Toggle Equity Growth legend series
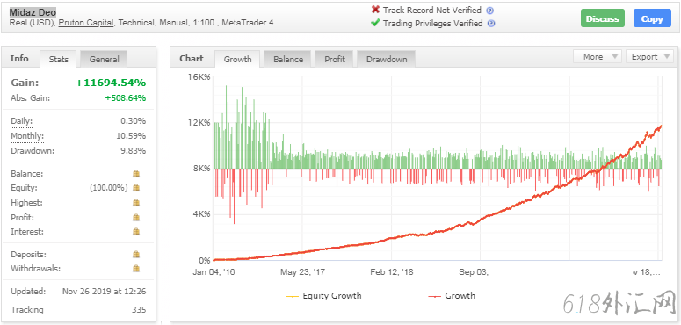 tap(323, 296)
